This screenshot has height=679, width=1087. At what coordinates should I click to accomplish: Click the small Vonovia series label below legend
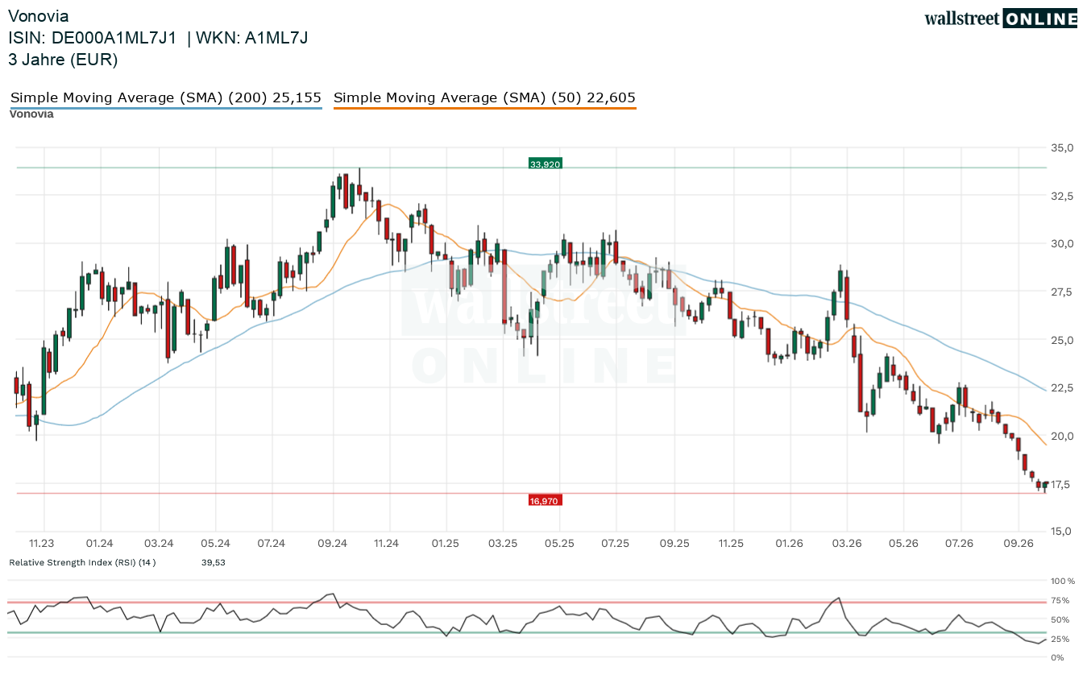click(x=31, y=114)
